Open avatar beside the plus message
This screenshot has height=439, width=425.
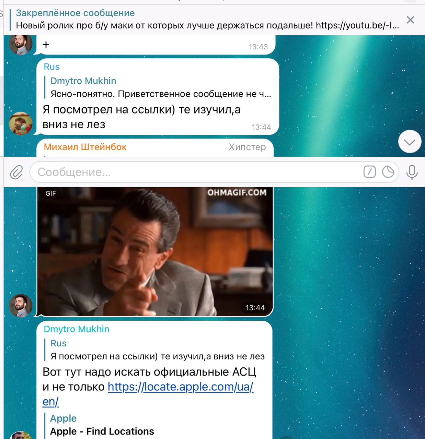pyautogui.click(x=21, y=44)
